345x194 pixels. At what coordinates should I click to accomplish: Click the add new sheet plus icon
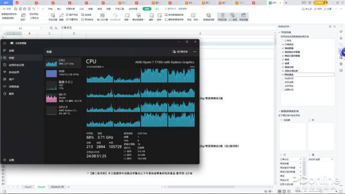[69, 187]
